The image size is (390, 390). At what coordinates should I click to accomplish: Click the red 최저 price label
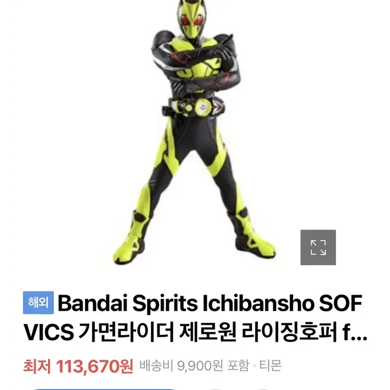pyautogui.click(x=37, y=366)
